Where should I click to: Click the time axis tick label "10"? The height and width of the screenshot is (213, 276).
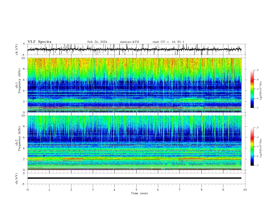click(x=245, y=190)
